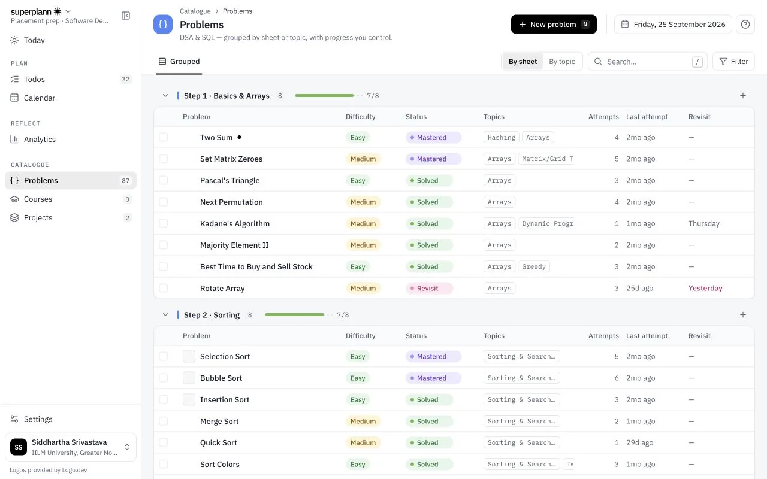Open Medium difficulty for Set Matrix Zeroes

point(363,159)
